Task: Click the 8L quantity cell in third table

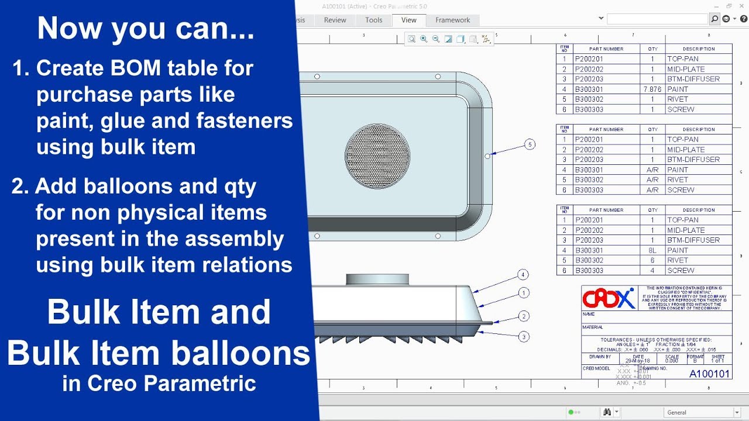Action: point(652,250)
